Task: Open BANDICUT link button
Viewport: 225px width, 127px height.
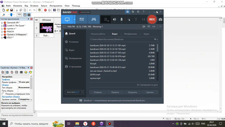Action: (x=74, y=92)
